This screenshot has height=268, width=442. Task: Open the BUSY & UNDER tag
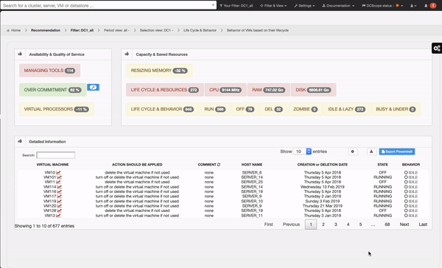(x=396, y=109)
